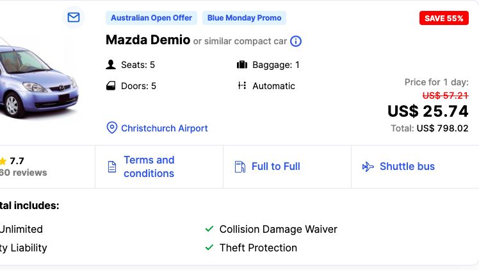Click the SAVE 55% red badge
The image size is (479, 270).
pyautogui.click(x=444, y=18)
